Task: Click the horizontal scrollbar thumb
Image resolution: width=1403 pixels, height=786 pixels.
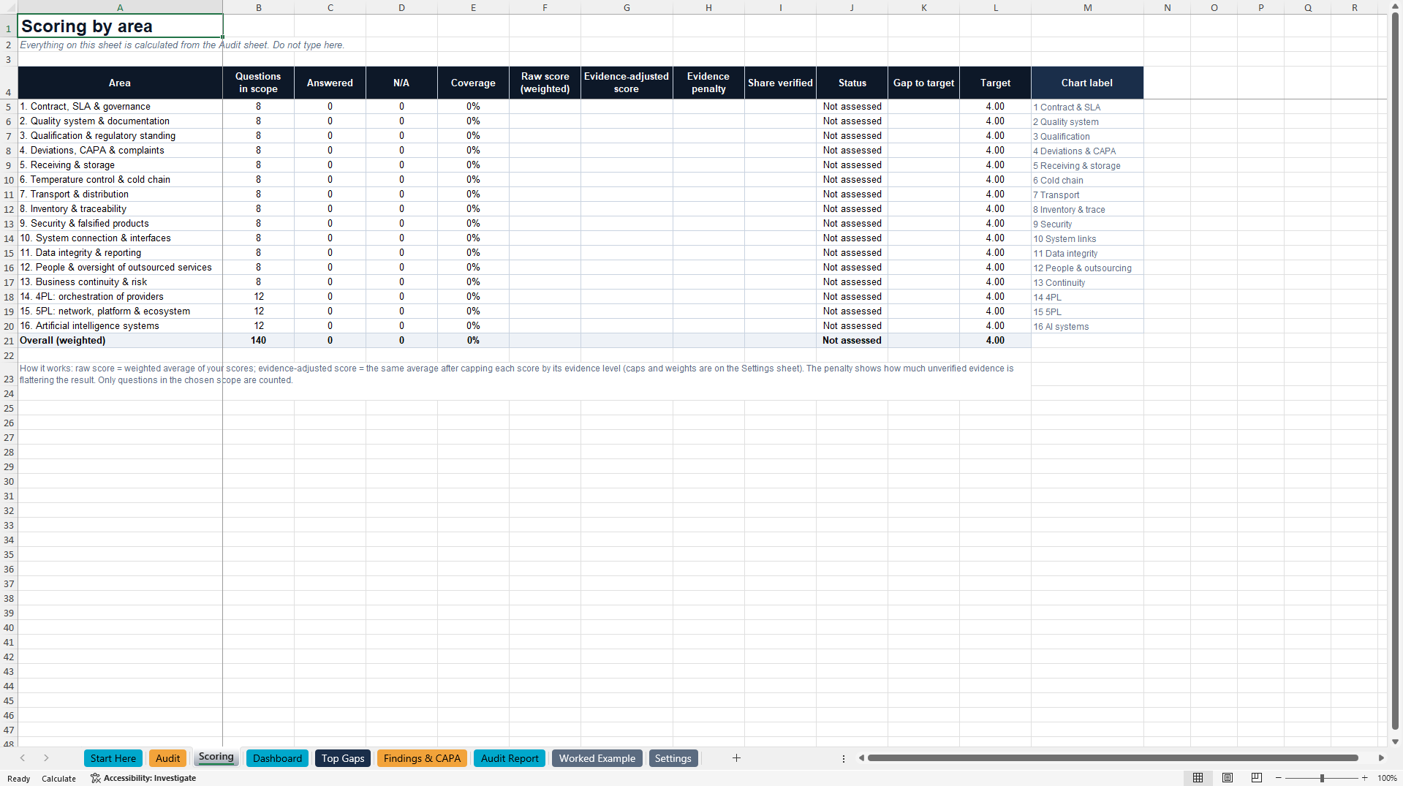Action: (1113, 758)
